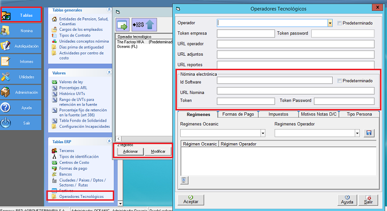Image resolution: width=387 pixels, height=211 pixels.
Task: Open the Regimenes Oceanic dropdown
Action: pyautogui.click(x=263, y=133)
